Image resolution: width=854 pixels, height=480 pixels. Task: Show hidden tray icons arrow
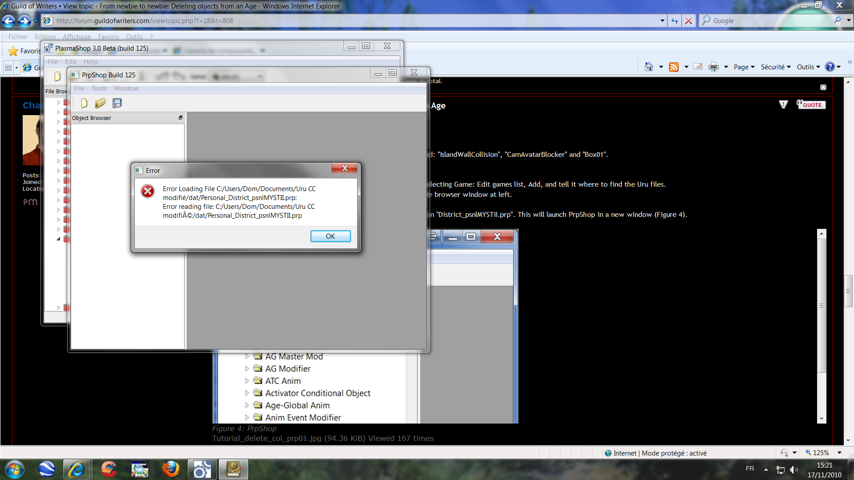coord(766,469)
